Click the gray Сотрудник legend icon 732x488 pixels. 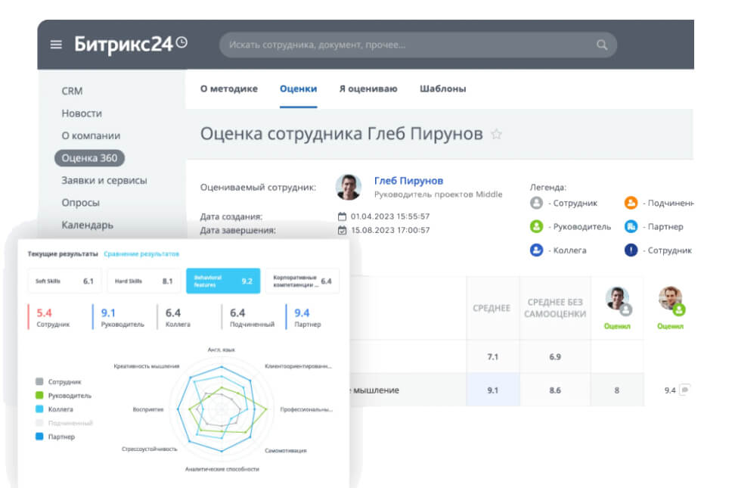click(x=536, y=203)
